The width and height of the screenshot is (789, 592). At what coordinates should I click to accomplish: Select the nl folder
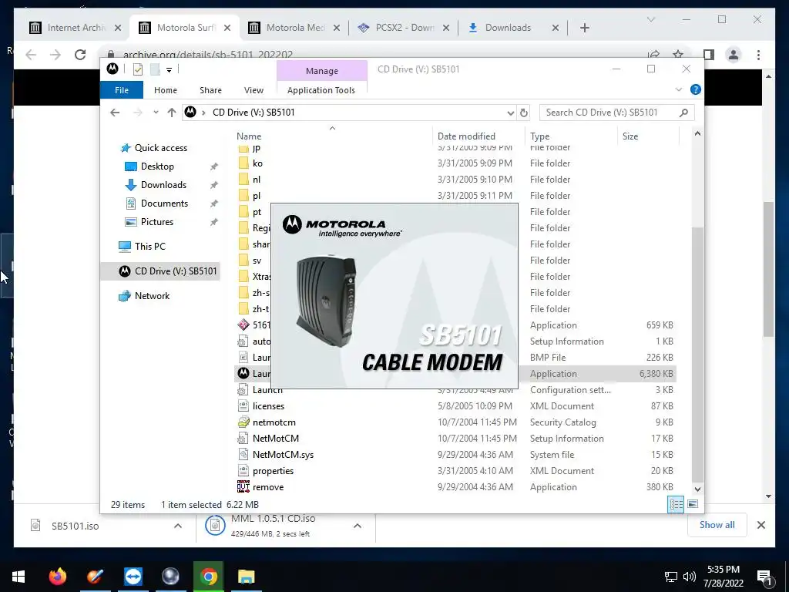tap(257, 180)
